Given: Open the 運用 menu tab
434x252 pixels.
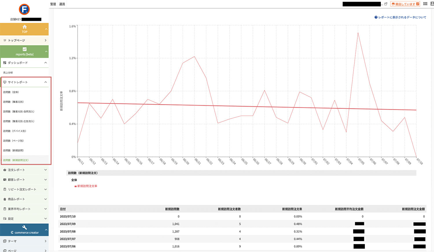Looking at the screenshot, I should point(62,4).
